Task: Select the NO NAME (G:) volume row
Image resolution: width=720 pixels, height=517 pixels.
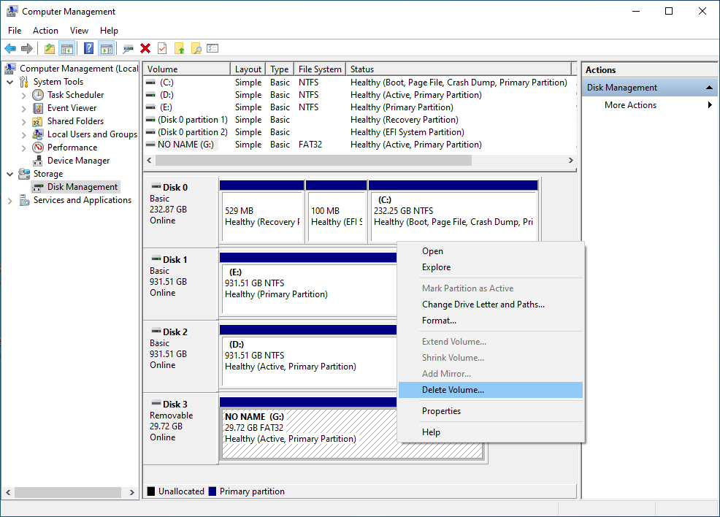Action: tap(359, 145)
